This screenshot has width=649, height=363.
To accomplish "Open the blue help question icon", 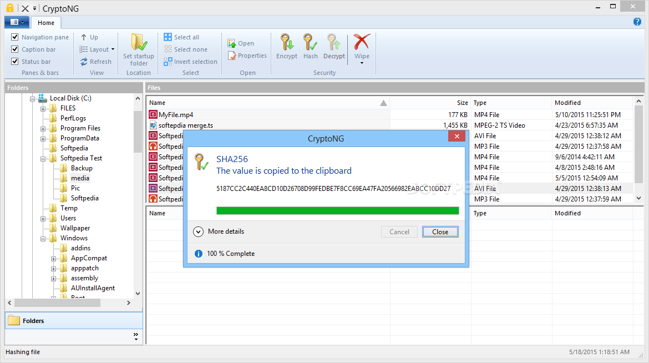I will [x=637, y=22].
